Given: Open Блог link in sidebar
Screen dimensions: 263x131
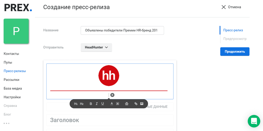Looking at the screenshot, I should pos(7,115).
